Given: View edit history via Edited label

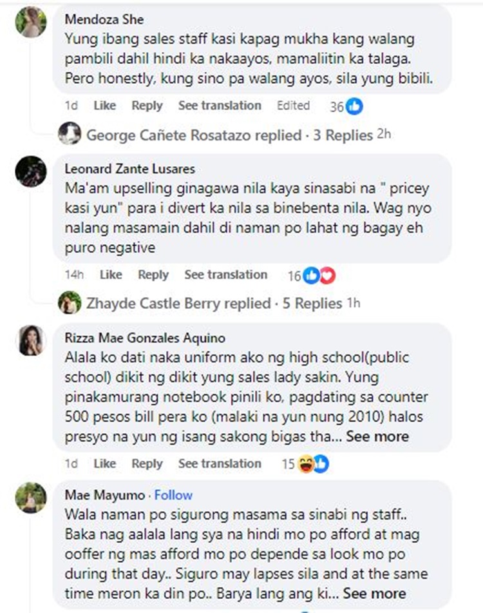Looking at the screenshot, I should point(293,106).
